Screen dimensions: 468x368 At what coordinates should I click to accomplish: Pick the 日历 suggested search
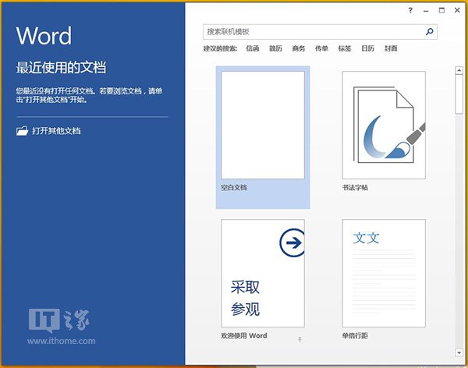[x=367, y=48]
